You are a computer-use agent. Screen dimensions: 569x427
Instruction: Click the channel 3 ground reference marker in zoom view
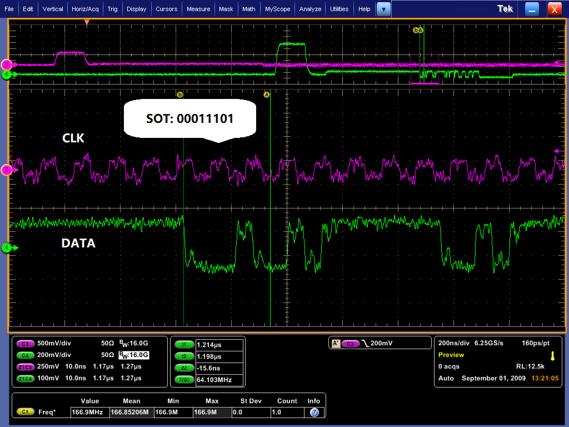(x=7, y=170)
